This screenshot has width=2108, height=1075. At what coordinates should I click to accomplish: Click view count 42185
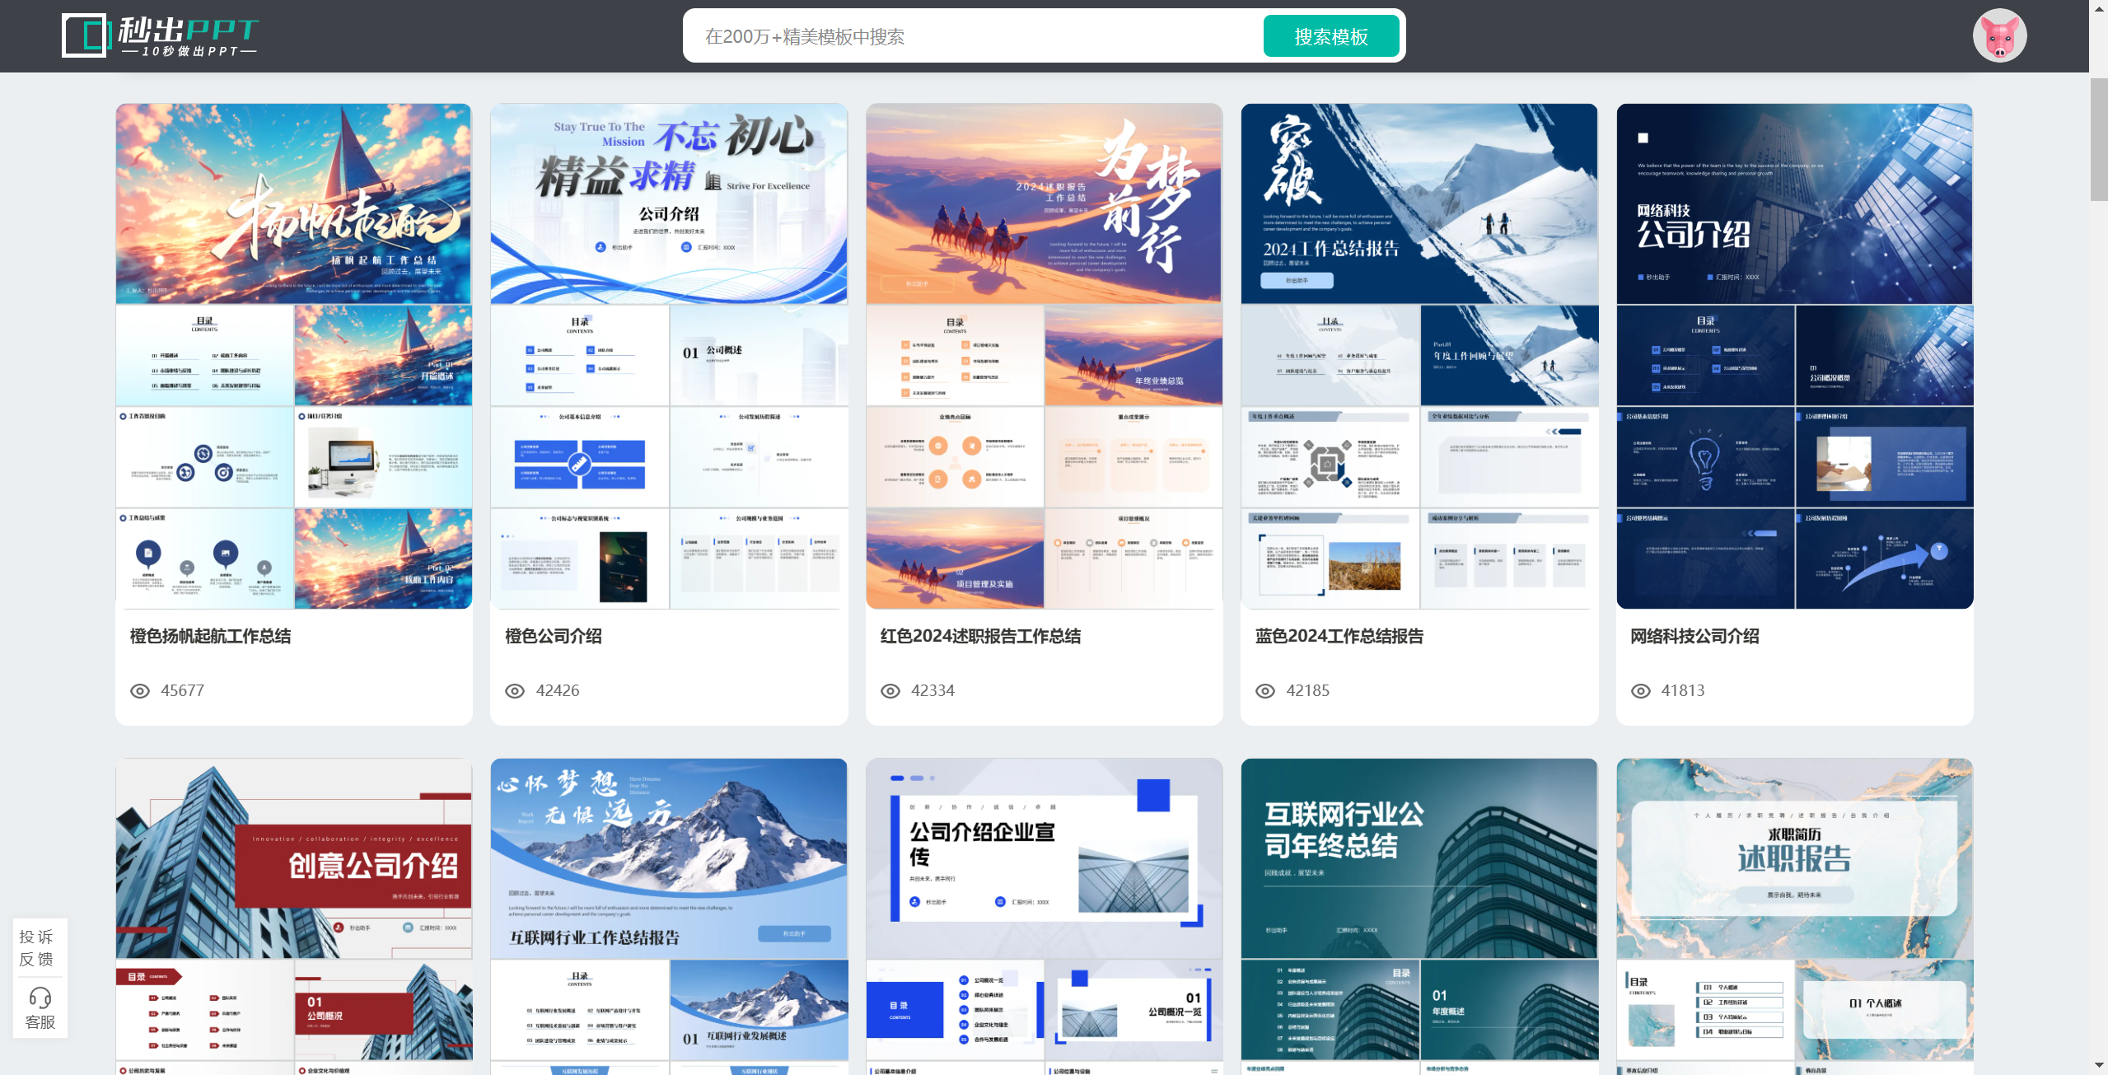point(1308,691)
